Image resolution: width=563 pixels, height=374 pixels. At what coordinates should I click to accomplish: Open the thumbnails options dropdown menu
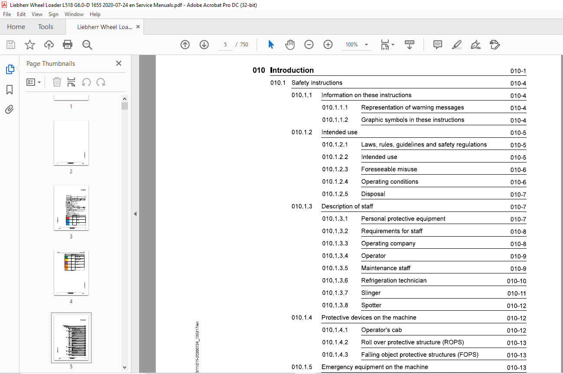pos(33,82)
